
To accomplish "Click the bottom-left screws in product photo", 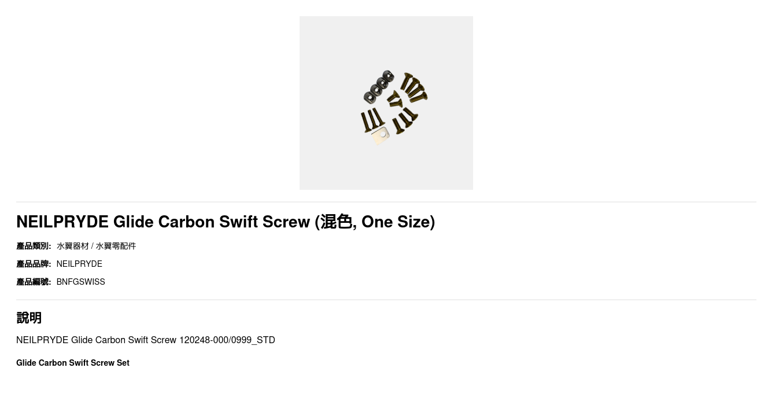I will pyautogui.click(x=372, y=120).
